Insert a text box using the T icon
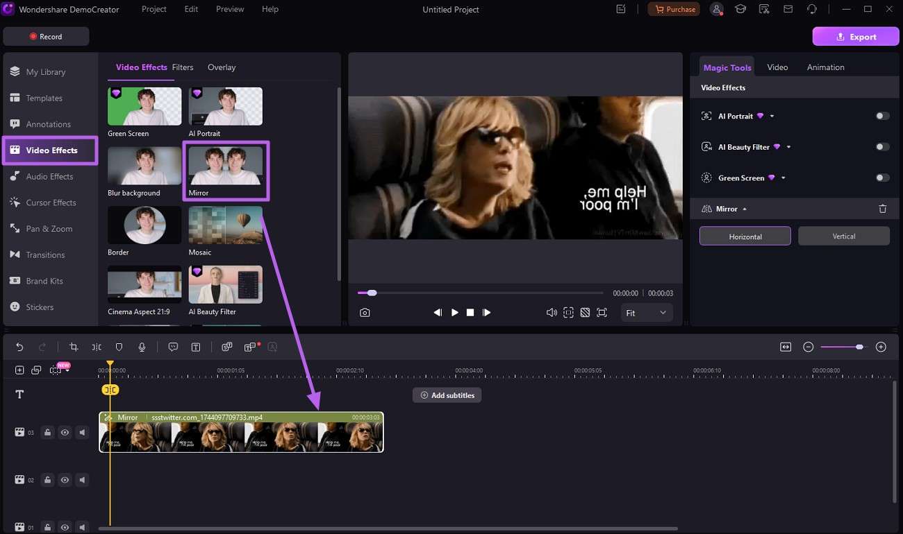This screenshot has width=903, height=534. (196, 347)
